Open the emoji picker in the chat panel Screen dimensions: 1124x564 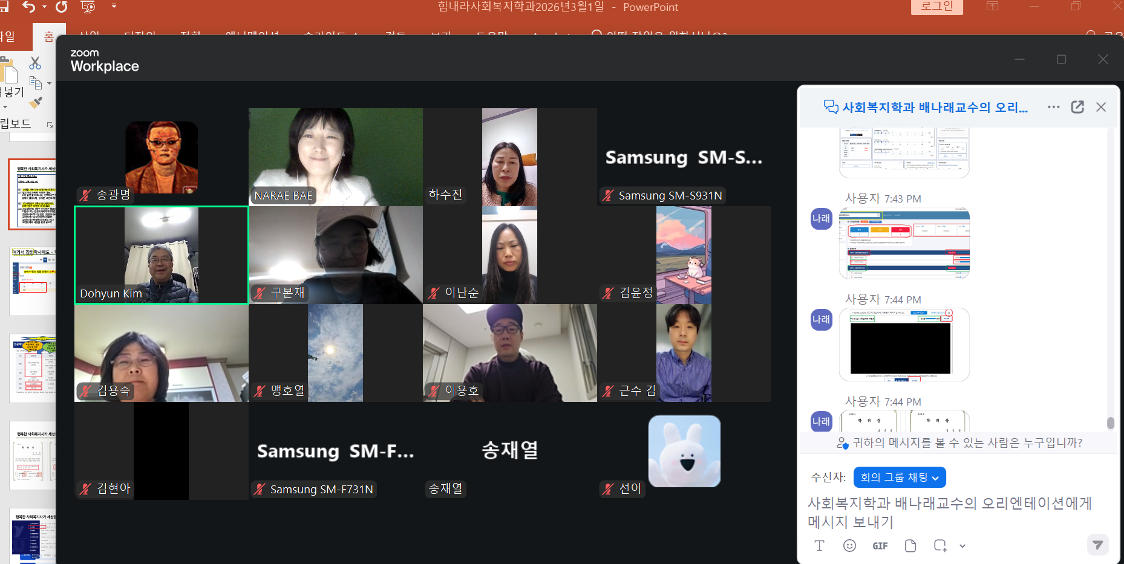pyautogui.click(x=850, y=545)
